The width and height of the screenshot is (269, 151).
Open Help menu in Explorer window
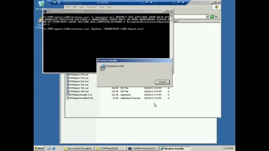[109, 7]
